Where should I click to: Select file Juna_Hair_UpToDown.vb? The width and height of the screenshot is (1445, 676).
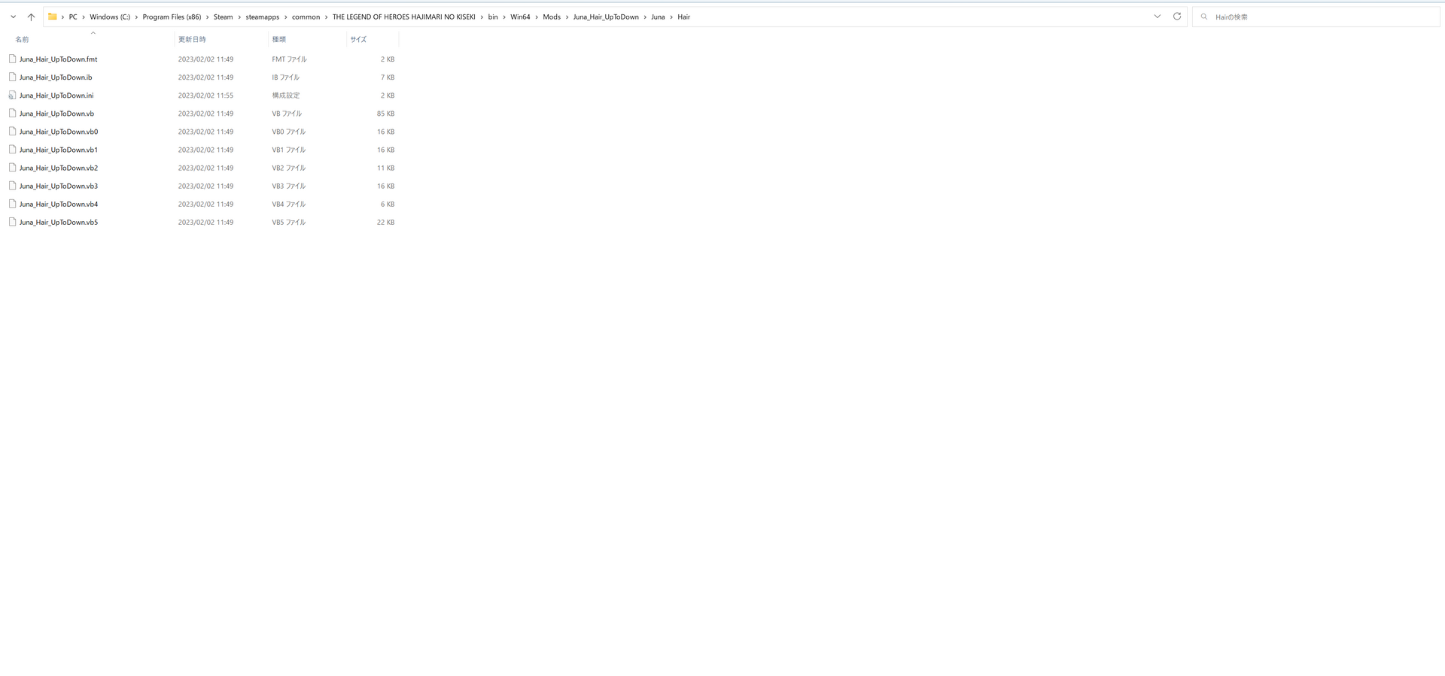click(56, 114)
